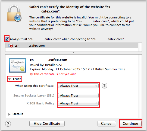
Task: Click 'This certificate is not yet valid' message
Action: [x=55, y=74]
